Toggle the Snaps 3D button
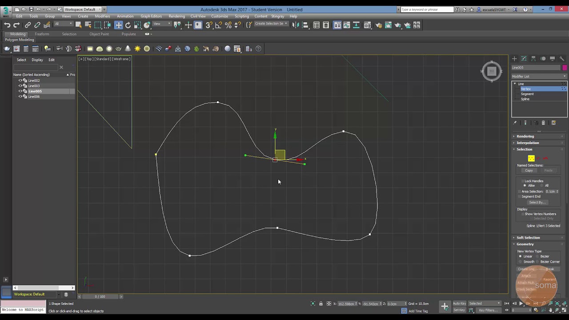The image size is (569, 320). (x=209, y=25)
